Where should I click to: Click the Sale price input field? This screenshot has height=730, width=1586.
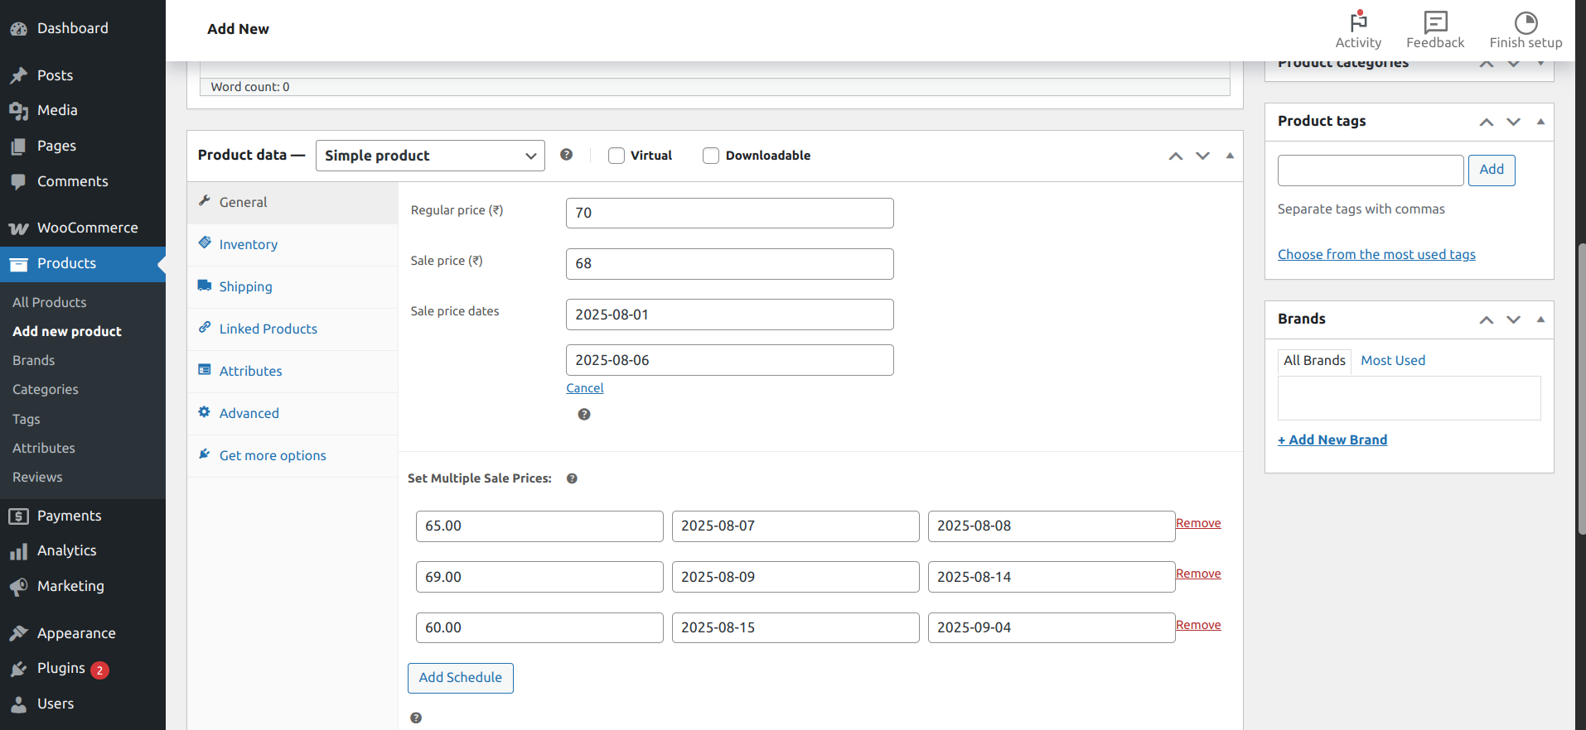click(730, 264)
